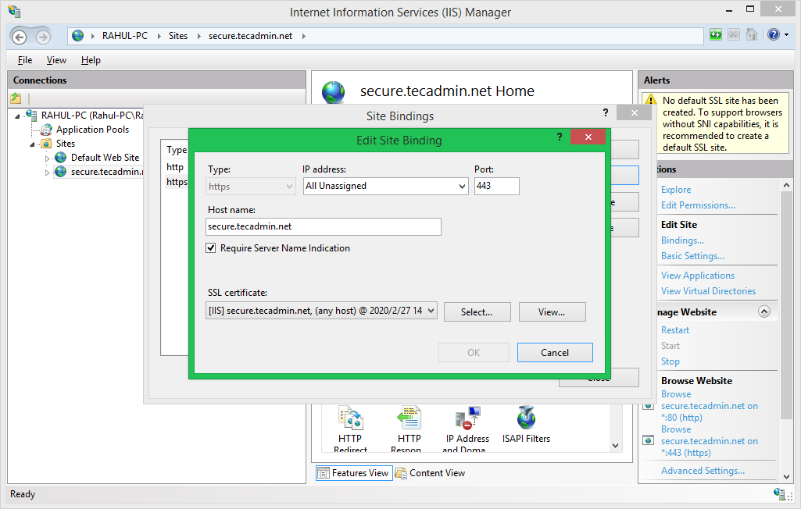Open the Bindings... action link
This screenshot has height=509, width=801.
coord(682,240)
